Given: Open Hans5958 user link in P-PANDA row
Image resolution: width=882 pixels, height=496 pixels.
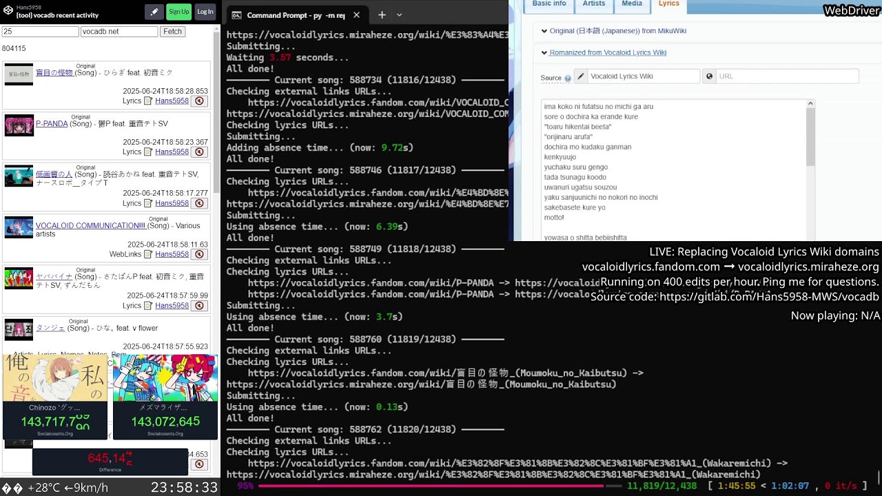Looking at the screenshot, I should tap(172, 152).
